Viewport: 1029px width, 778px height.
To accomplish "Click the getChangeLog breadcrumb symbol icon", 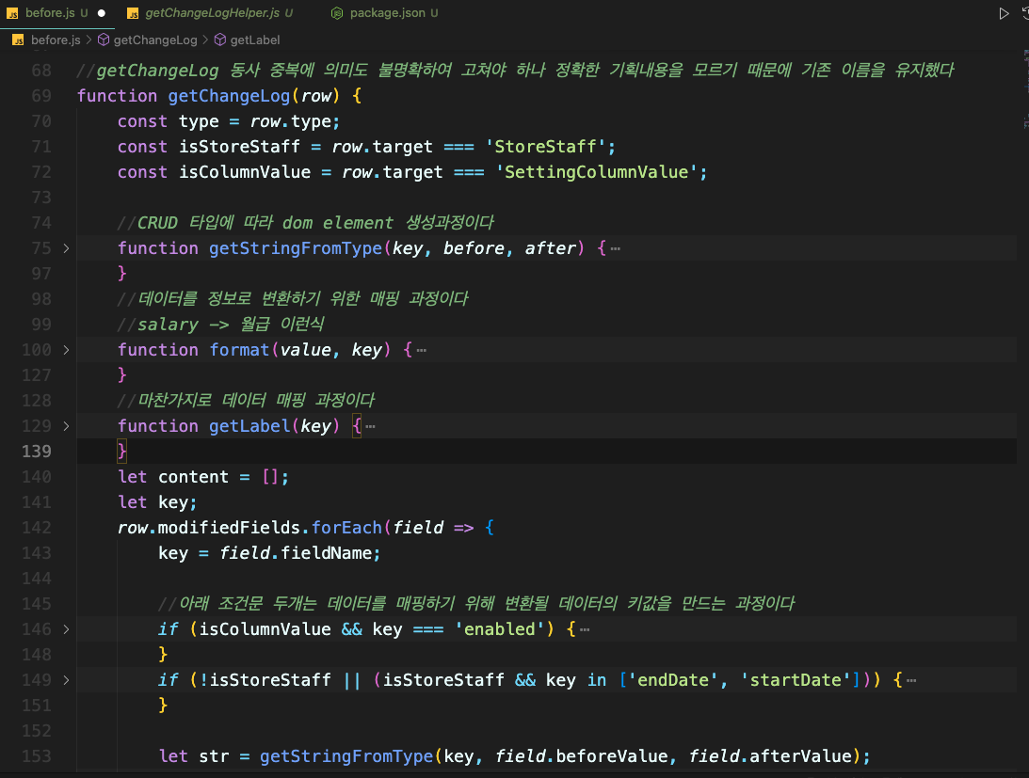I will click(x=103, y=40).
